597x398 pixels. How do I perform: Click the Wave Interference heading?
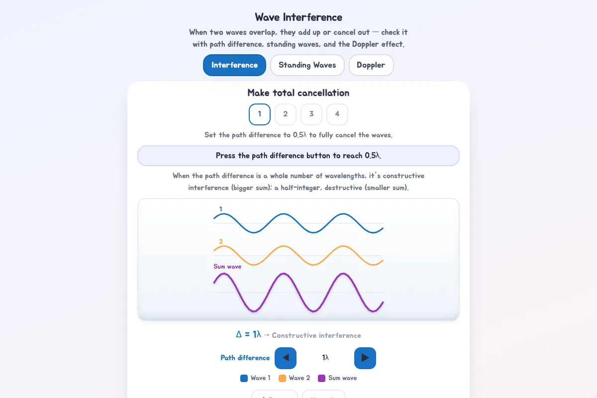[298, 17]
